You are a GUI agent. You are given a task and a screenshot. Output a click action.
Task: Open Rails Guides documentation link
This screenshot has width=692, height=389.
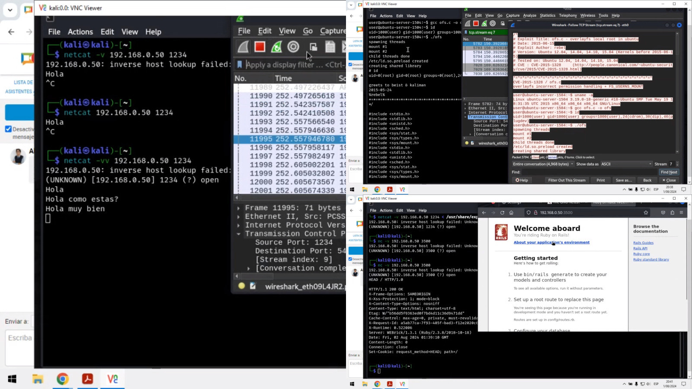643,243
